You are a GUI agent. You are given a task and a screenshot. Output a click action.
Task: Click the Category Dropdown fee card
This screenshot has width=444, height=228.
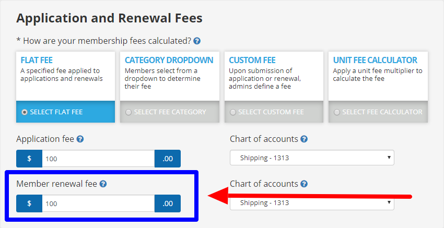[170, 87]
